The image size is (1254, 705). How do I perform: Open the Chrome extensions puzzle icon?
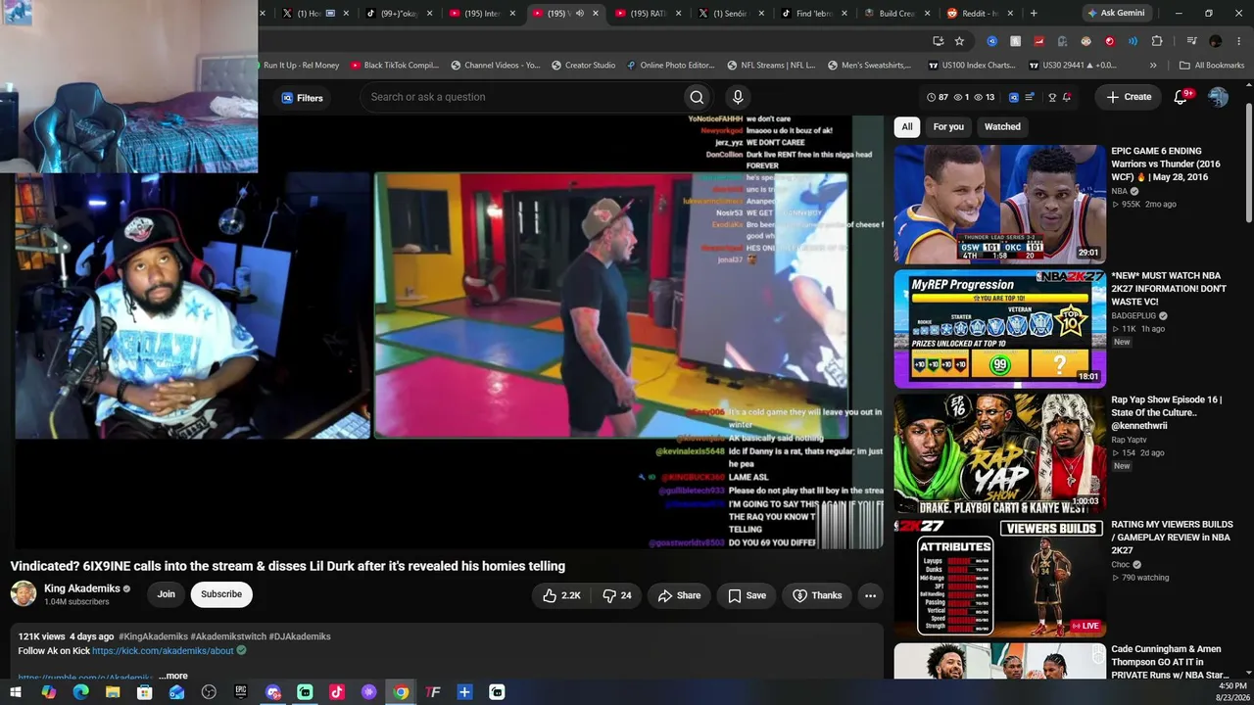pos(1157,41)
